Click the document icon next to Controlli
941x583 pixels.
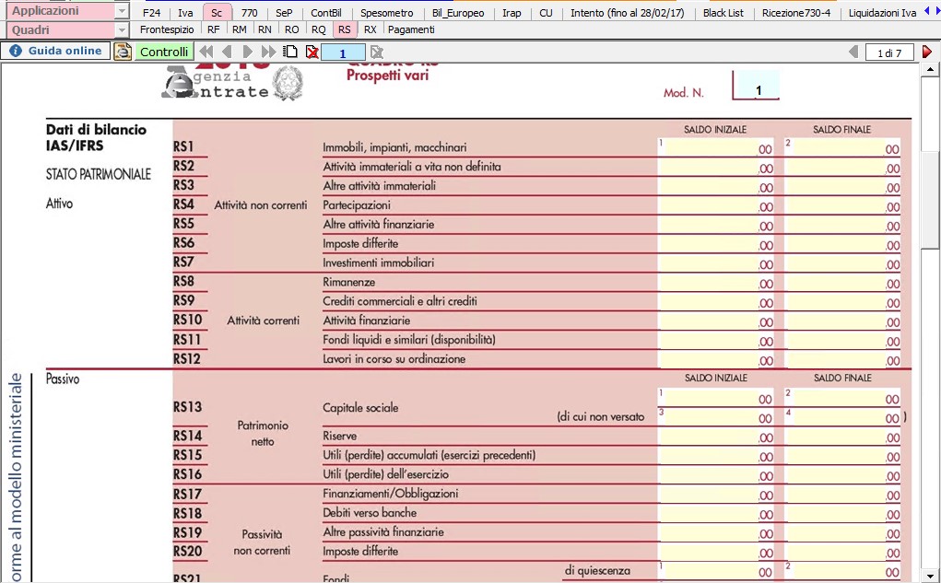(123, 52)
